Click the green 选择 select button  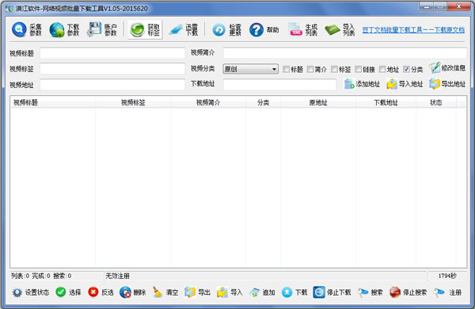[x=68, y=292]
